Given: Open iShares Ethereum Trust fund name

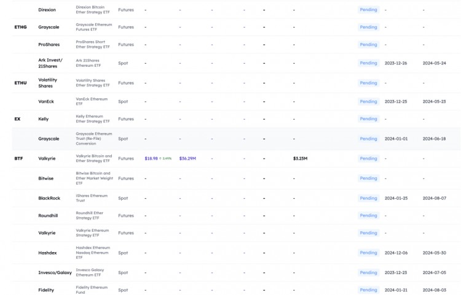Looking at the screenshot, I should [92, 198].
